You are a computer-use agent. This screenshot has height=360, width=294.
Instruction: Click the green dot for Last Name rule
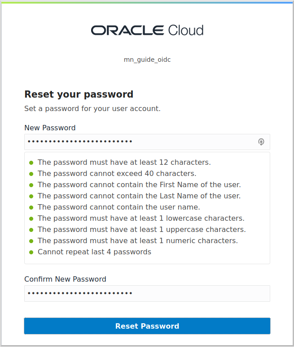[x=31, y=196]
